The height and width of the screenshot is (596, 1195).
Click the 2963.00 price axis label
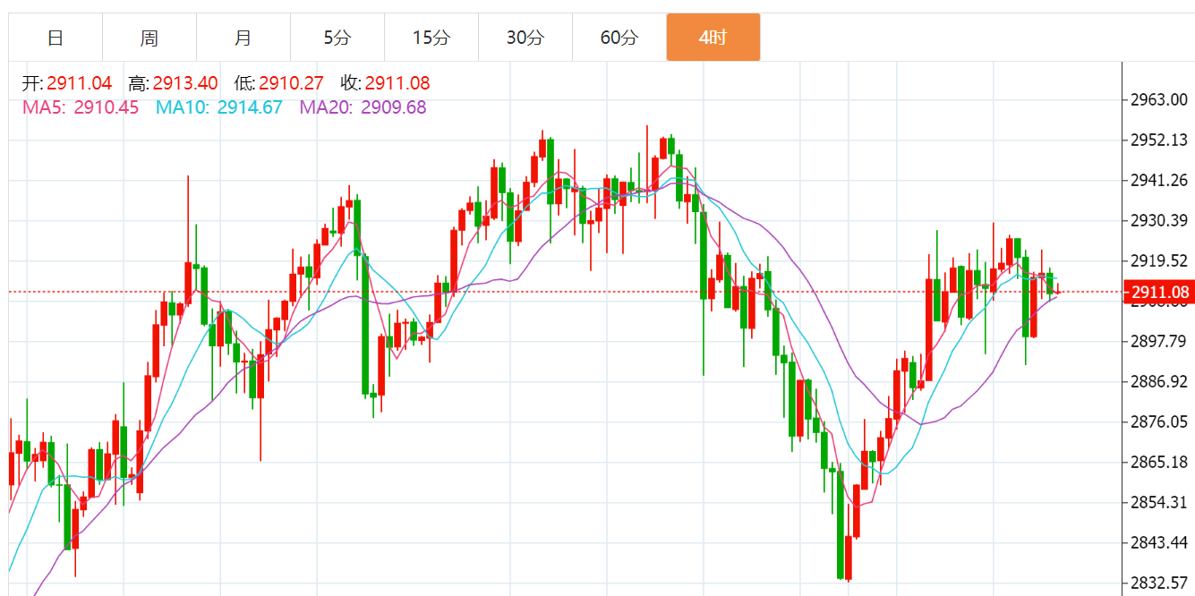[x=1161, y=99]
